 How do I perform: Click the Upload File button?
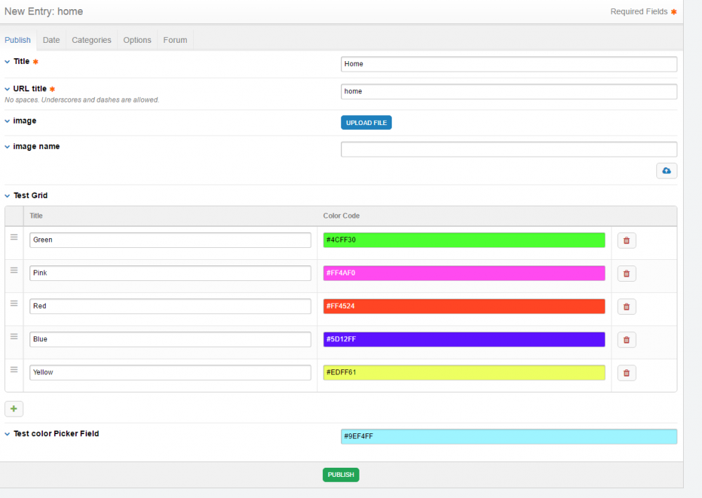[366, 122]
